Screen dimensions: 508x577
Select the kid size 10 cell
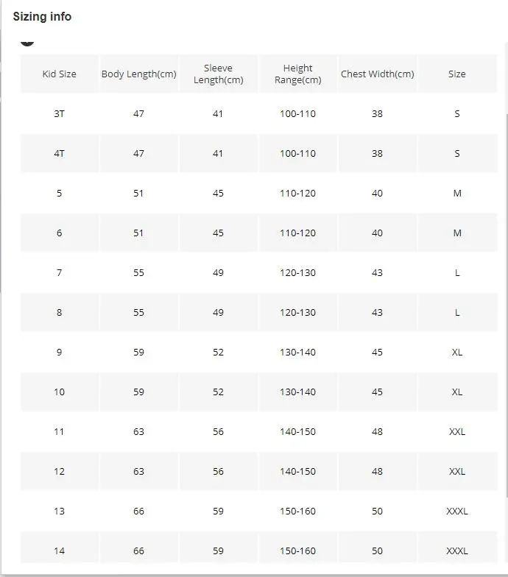59,392
